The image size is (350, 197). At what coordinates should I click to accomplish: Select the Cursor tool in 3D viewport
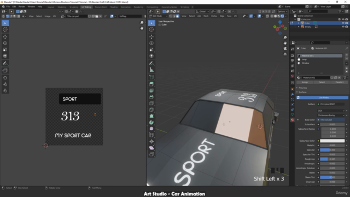pyautogui.click(x=151, y=30)
